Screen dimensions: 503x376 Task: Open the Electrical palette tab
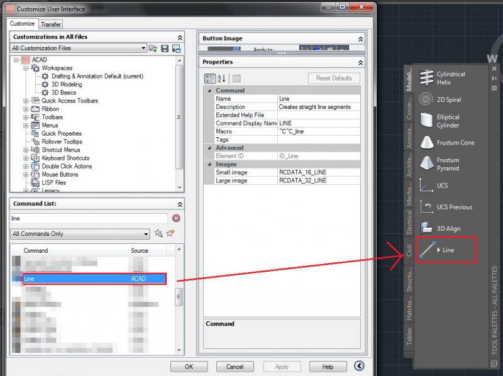pyautogui.click(x=409, y=222)
